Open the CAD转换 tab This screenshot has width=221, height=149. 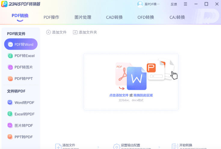pyautogui.click(x=114, y=17)
